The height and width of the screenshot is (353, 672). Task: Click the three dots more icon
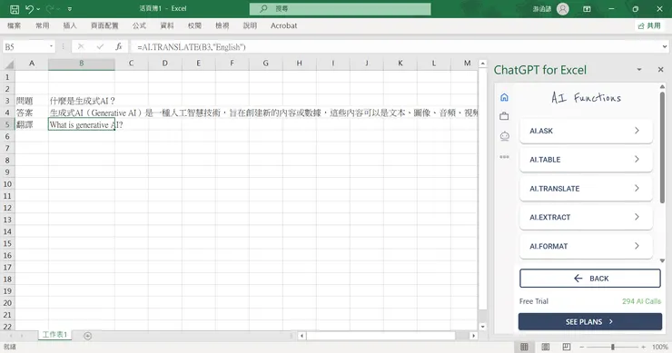504,157
